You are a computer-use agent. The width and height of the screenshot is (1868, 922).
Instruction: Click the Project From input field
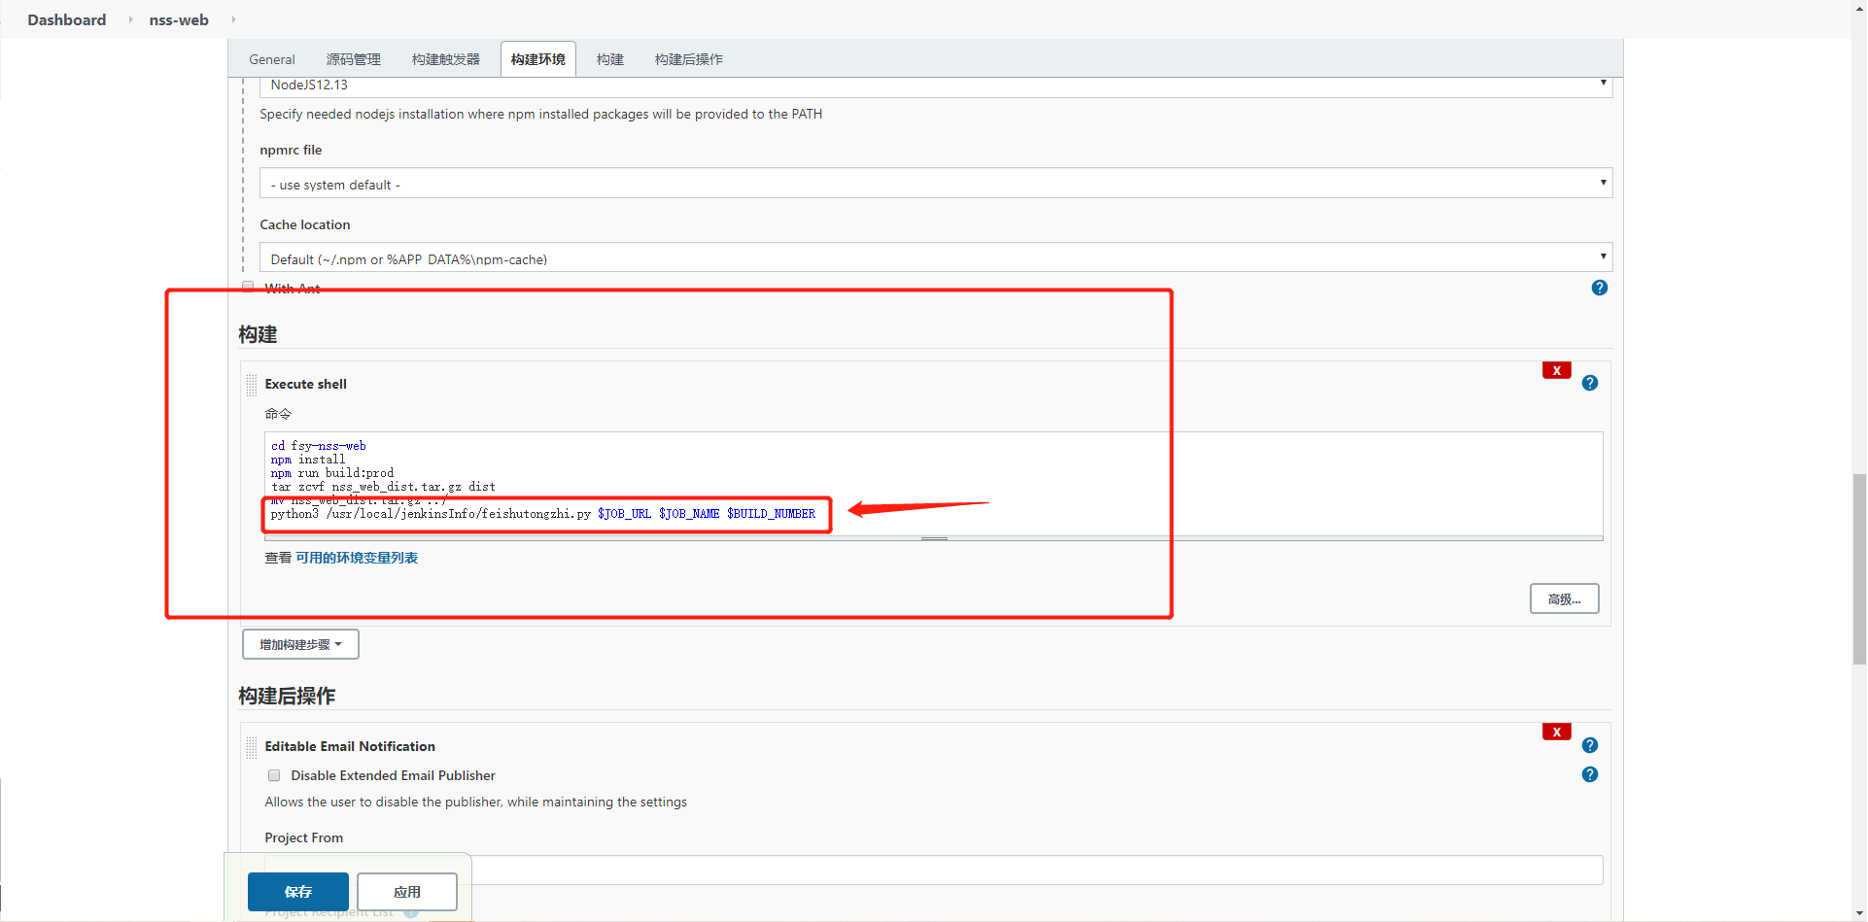(x=934, y=870)
